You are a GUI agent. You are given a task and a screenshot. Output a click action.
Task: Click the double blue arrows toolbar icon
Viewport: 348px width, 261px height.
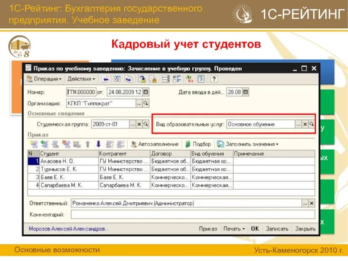pos(128,79)
